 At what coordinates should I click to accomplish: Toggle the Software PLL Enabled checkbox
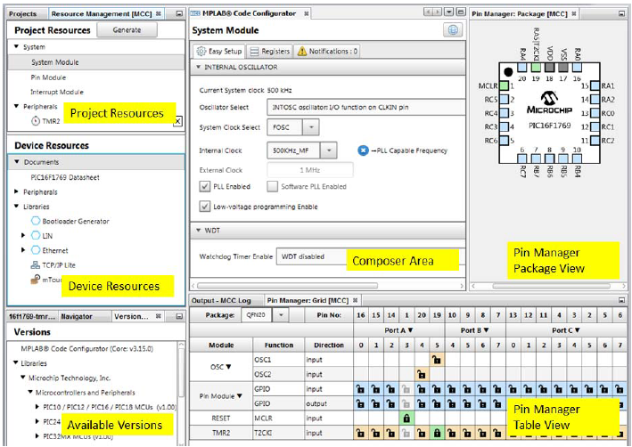click(x=273, y=186)
